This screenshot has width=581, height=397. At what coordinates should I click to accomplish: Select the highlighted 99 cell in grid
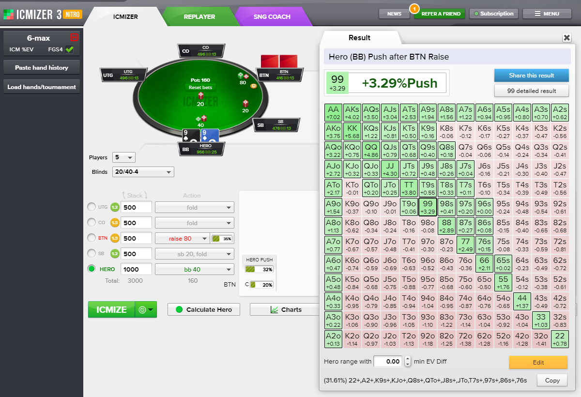pos(428,207)
